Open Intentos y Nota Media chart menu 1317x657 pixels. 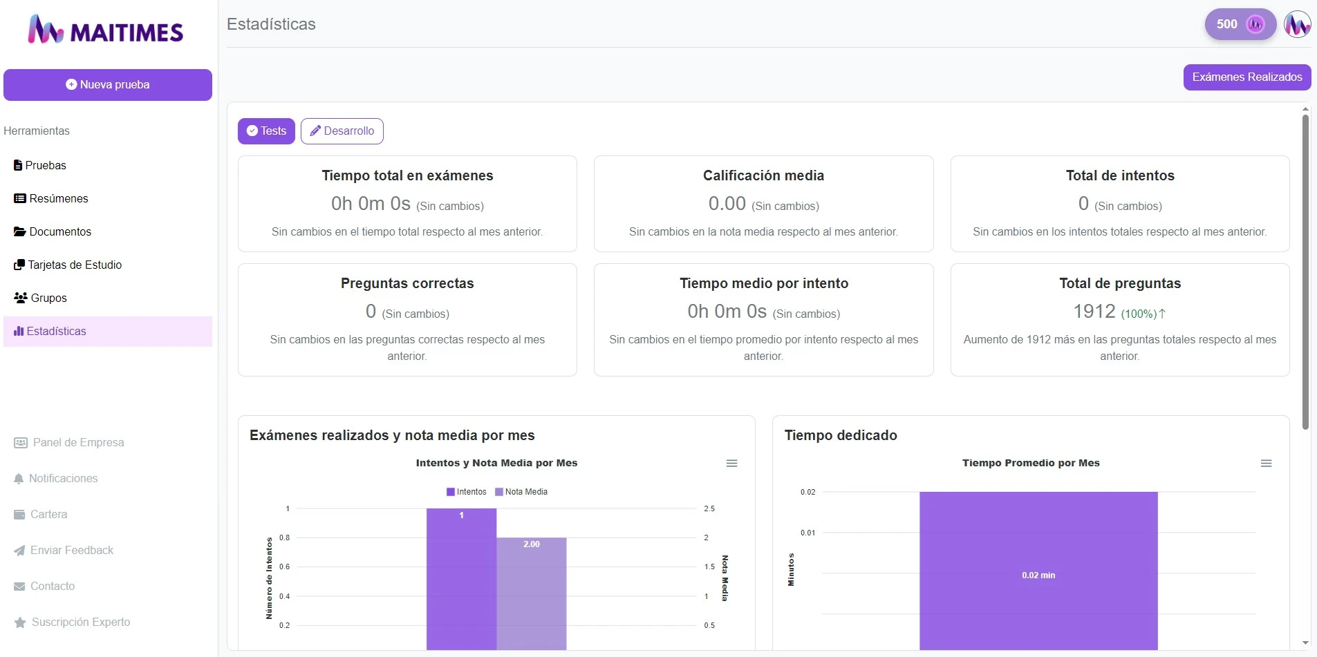tap(731, 464)
